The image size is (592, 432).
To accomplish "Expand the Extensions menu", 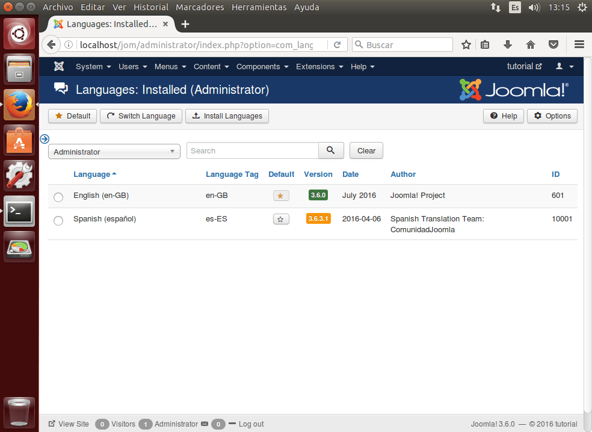I will click(x=319, y=67).
